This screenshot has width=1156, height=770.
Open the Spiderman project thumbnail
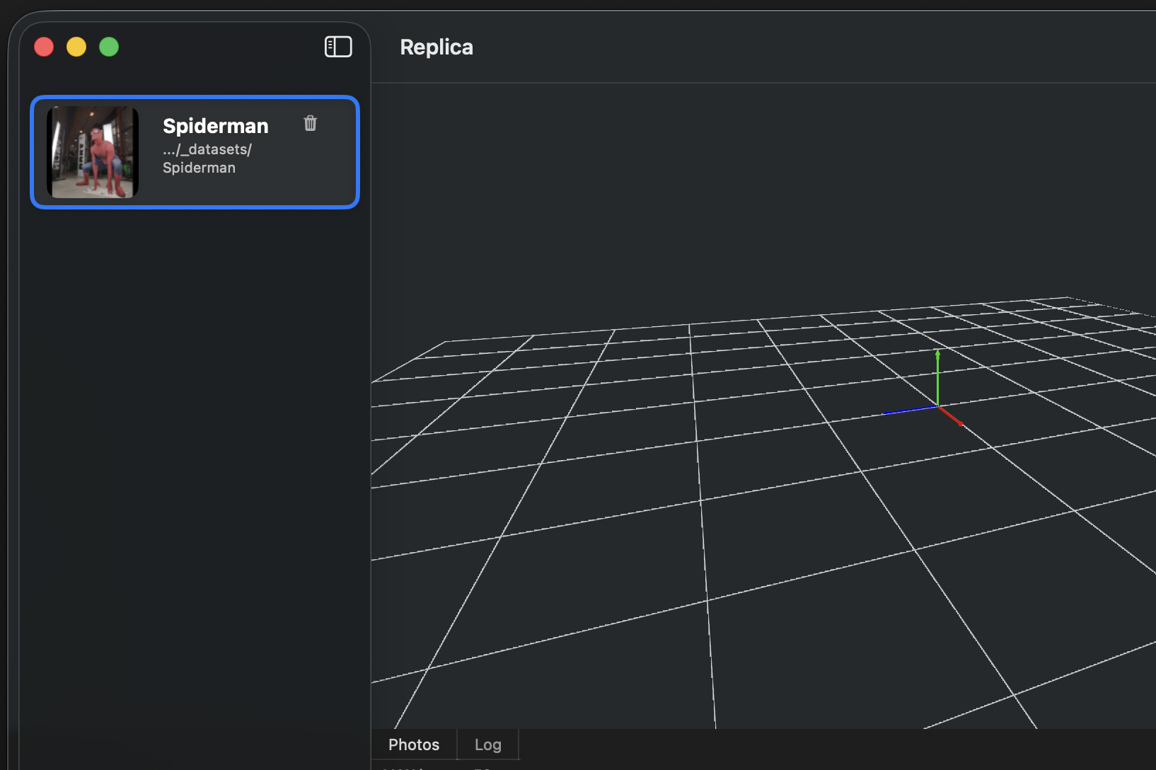[x=93, y=152]
